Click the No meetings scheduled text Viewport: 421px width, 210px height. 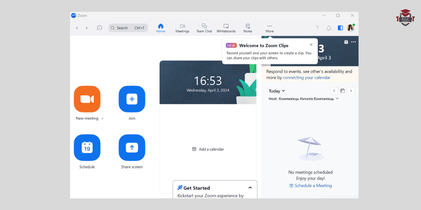coord(310,172)
